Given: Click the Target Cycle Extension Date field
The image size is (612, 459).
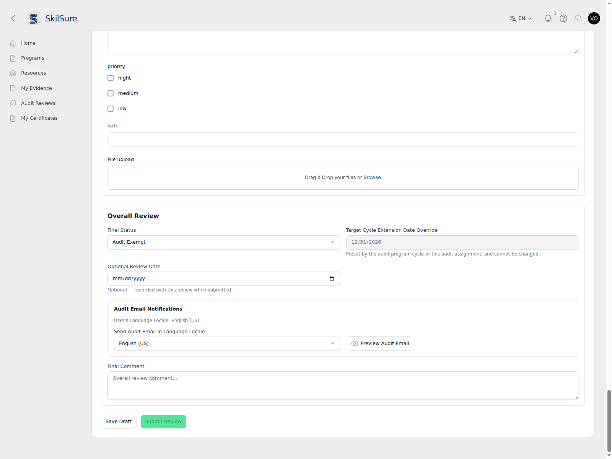Looking at the screenshot, I should tap(462, 242).
